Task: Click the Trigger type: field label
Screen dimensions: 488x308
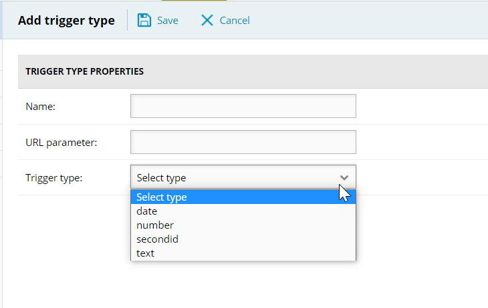Action: coord(54,178)
